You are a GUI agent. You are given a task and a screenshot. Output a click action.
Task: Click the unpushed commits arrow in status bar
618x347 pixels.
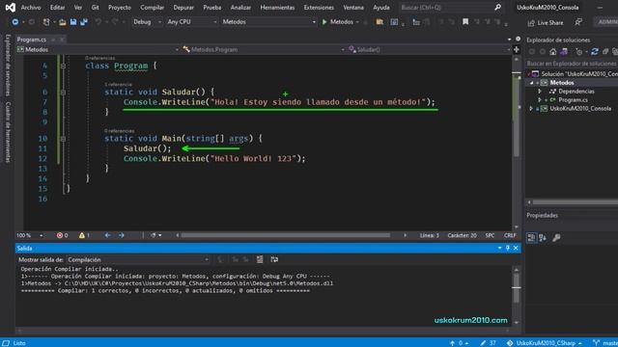pos(452,343)
